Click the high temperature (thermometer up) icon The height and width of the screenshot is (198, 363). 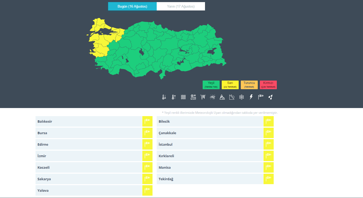[173, 97]
